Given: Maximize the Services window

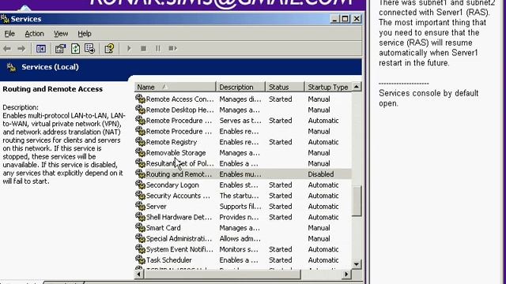Looking at the screenshot, I should pyautogui.click(x=345, y=19).
